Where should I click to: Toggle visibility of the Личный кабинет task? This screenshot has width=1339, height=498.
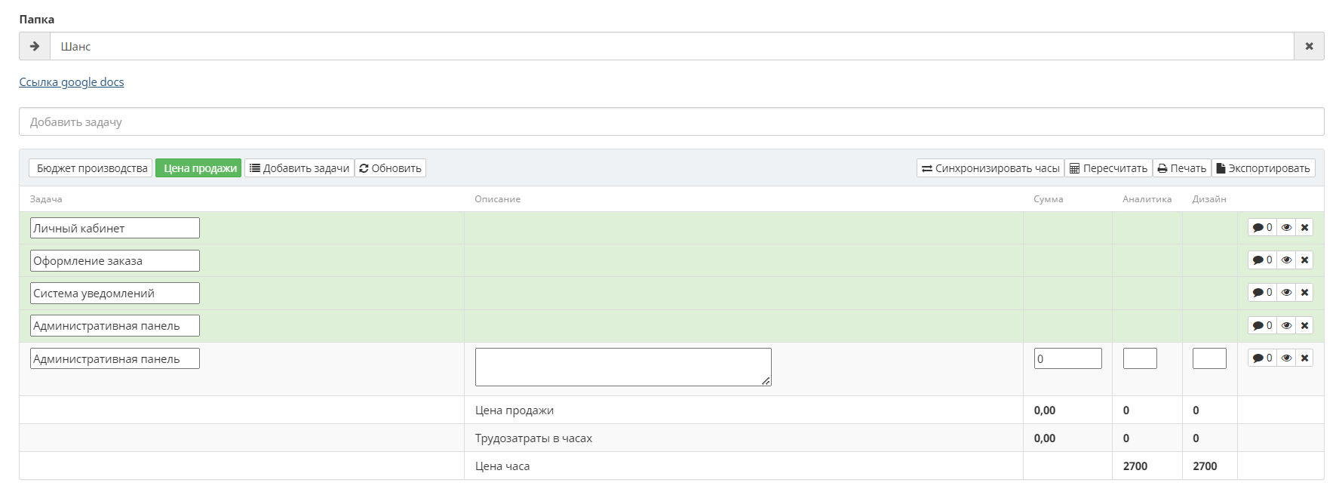pyautogui.click(x=1287, y=227)
